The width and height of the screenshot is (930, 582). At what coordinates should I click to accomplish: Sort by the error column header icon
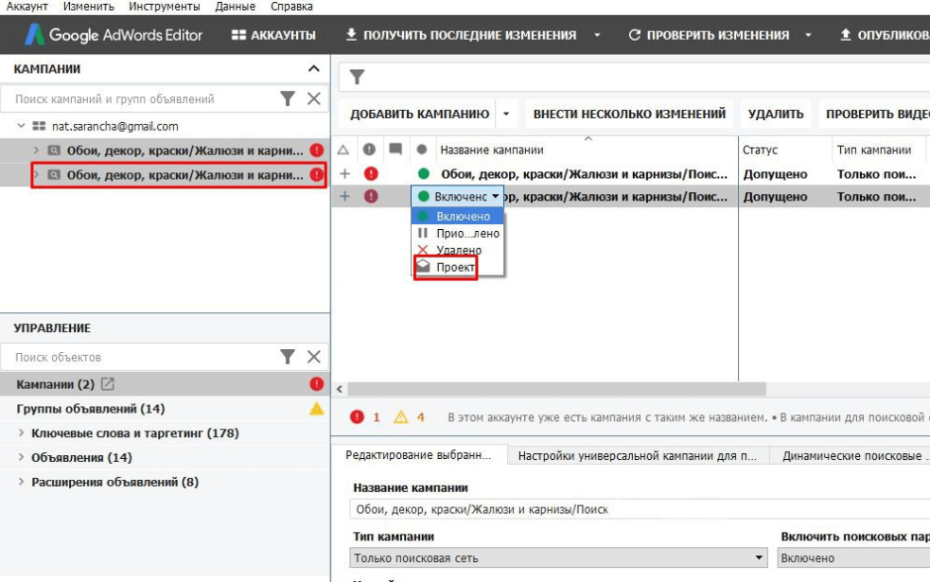[369, 150]
